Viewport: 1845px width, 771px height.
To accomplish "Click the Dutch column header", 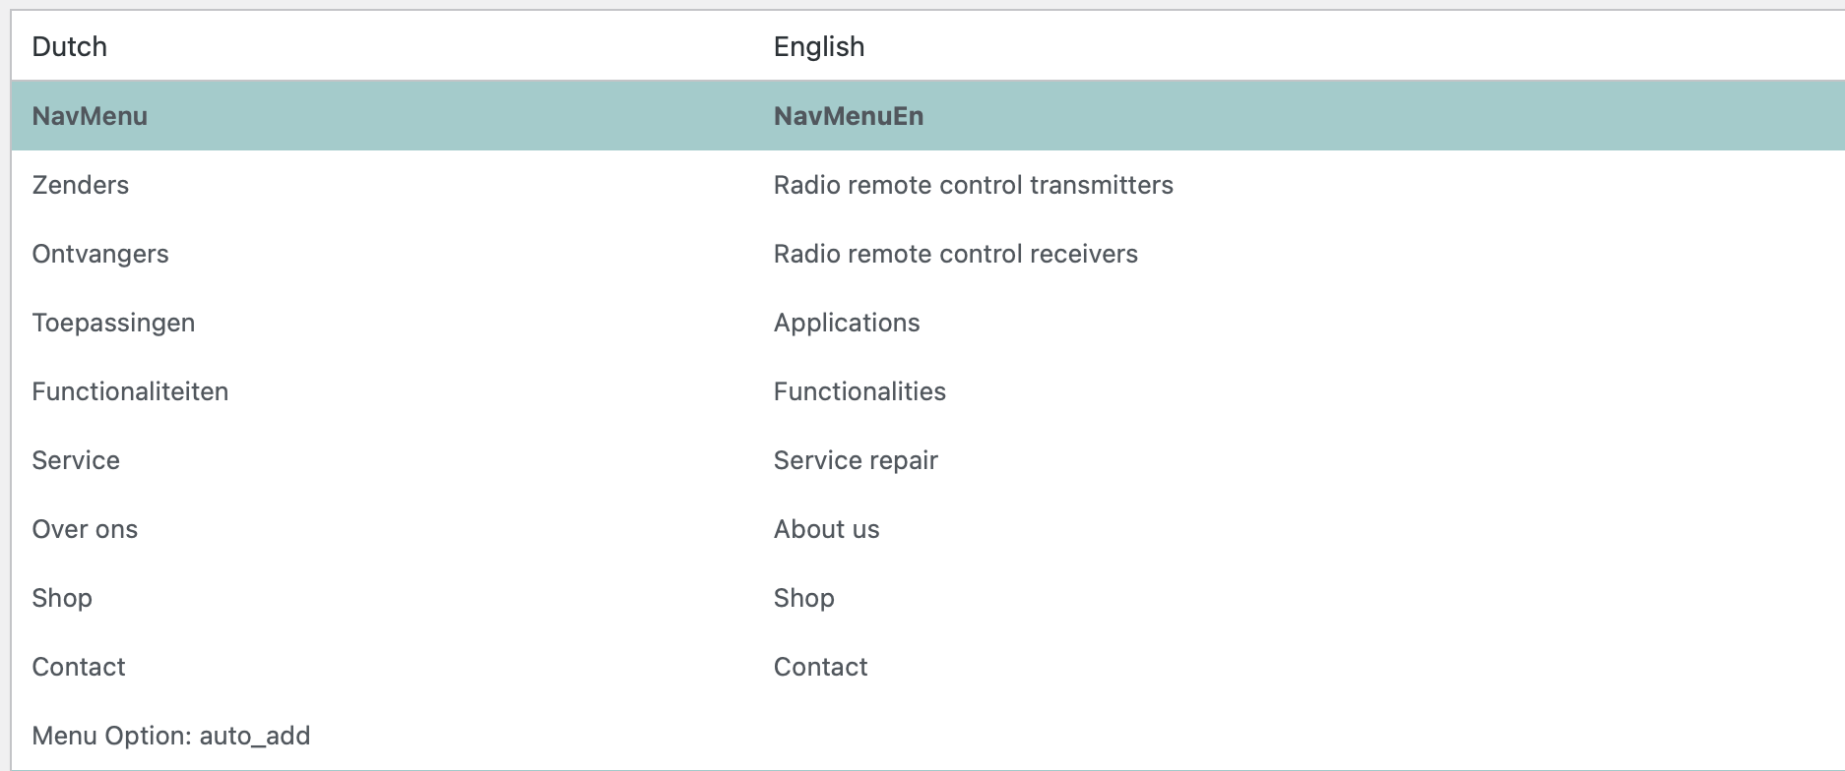I will point(69,46).
